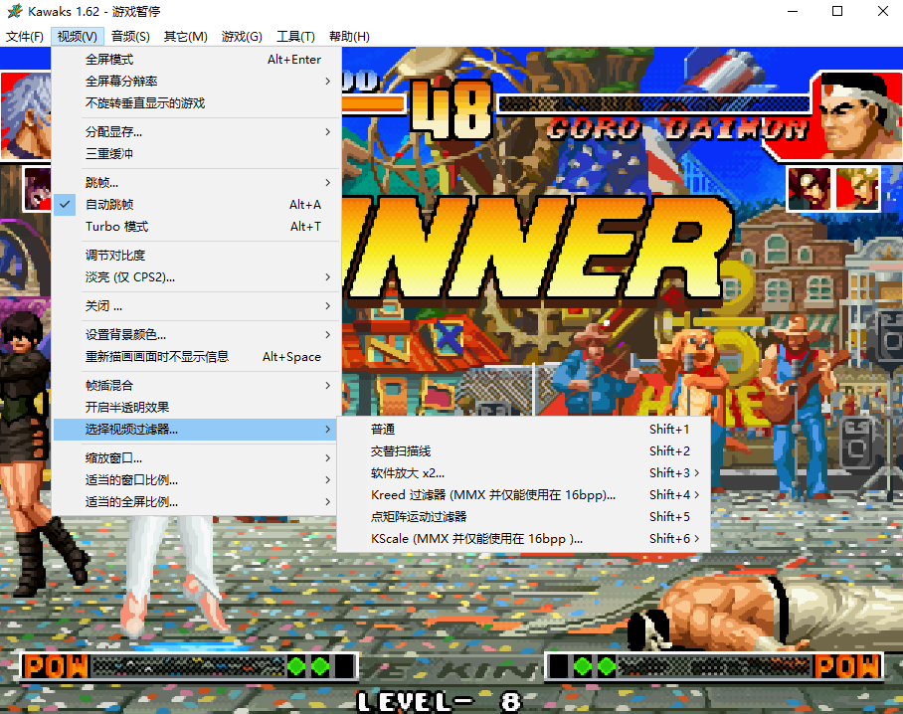Enable 开启半透明效果 option
Image resolution: width=903 pixels, height=714 pixels.
tap(127, 408)
